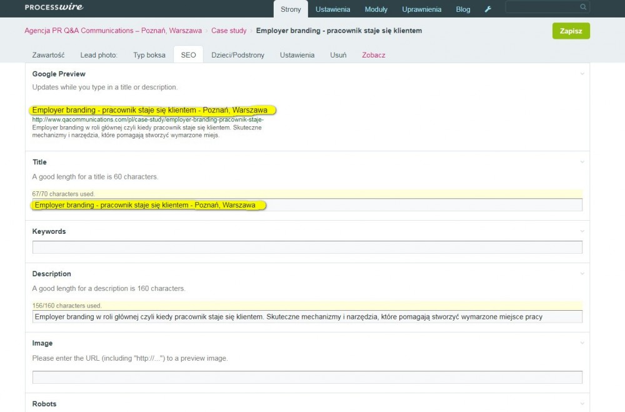Collapse the Keywords field chevron
This screenshot has height=412, width=625.
pyautogui.click(x=582, y=231)
